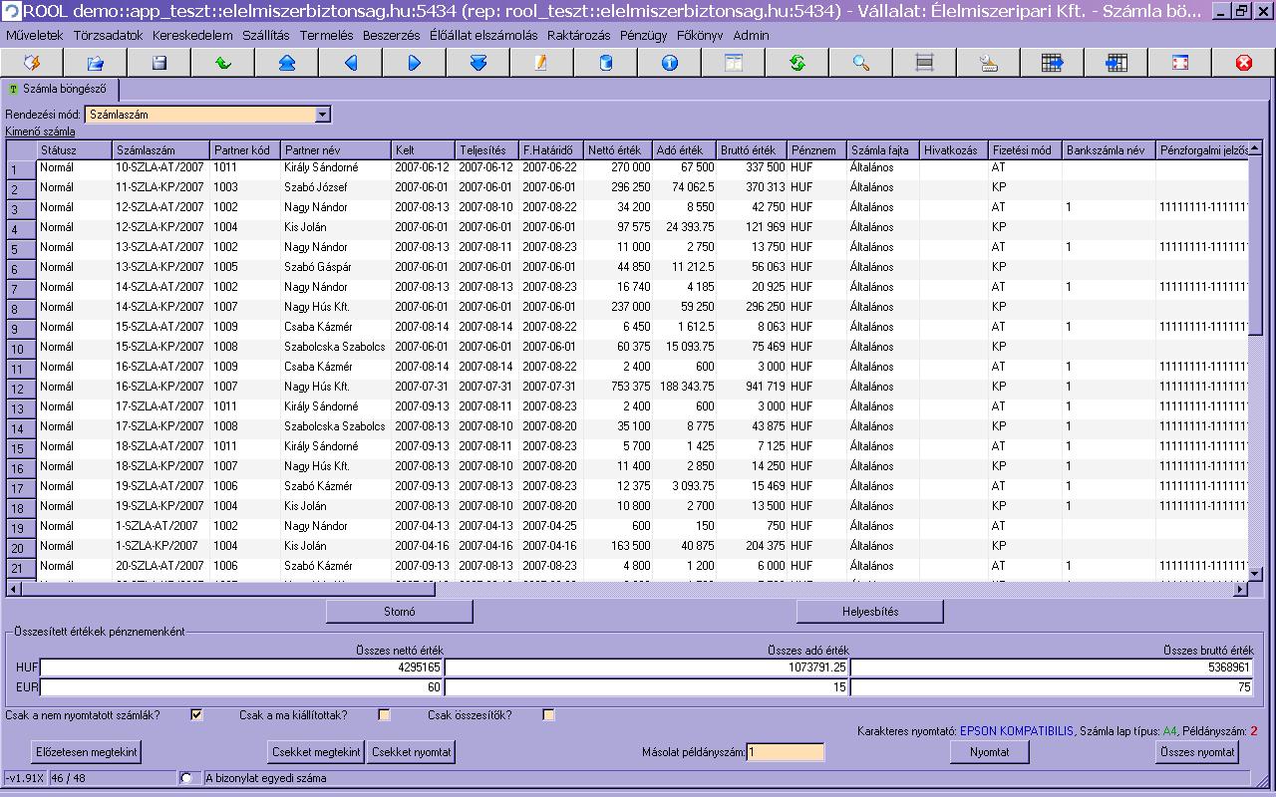Viewport: 1276px width, 797px height.
Task: Open the Pénzügy menu
Action: pos(643,35)
